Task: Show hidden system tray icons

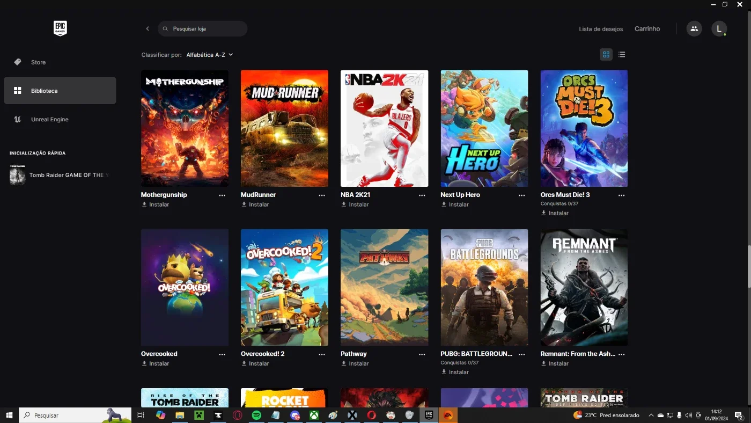Action: [651, 415]
